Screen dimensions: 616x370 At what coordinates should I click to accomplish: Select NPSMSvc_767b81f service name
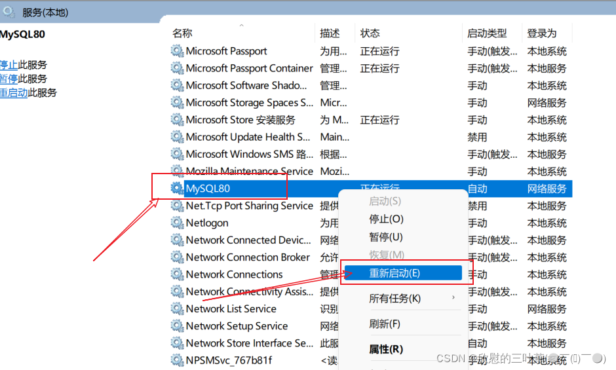[229, 361]
